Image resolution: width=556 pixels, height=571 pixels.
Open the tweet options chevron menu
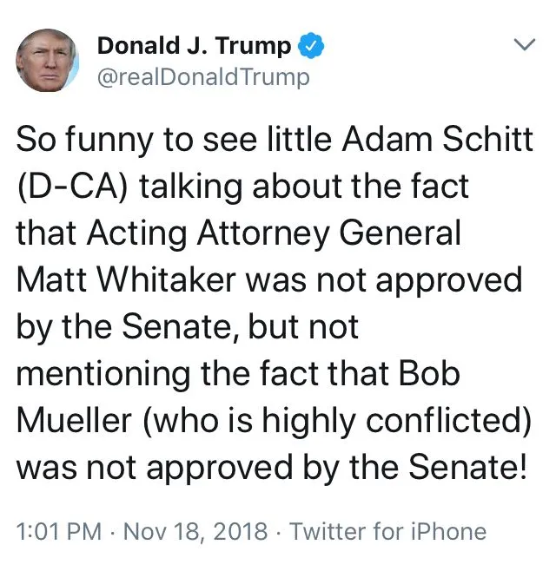coord(524,44)
